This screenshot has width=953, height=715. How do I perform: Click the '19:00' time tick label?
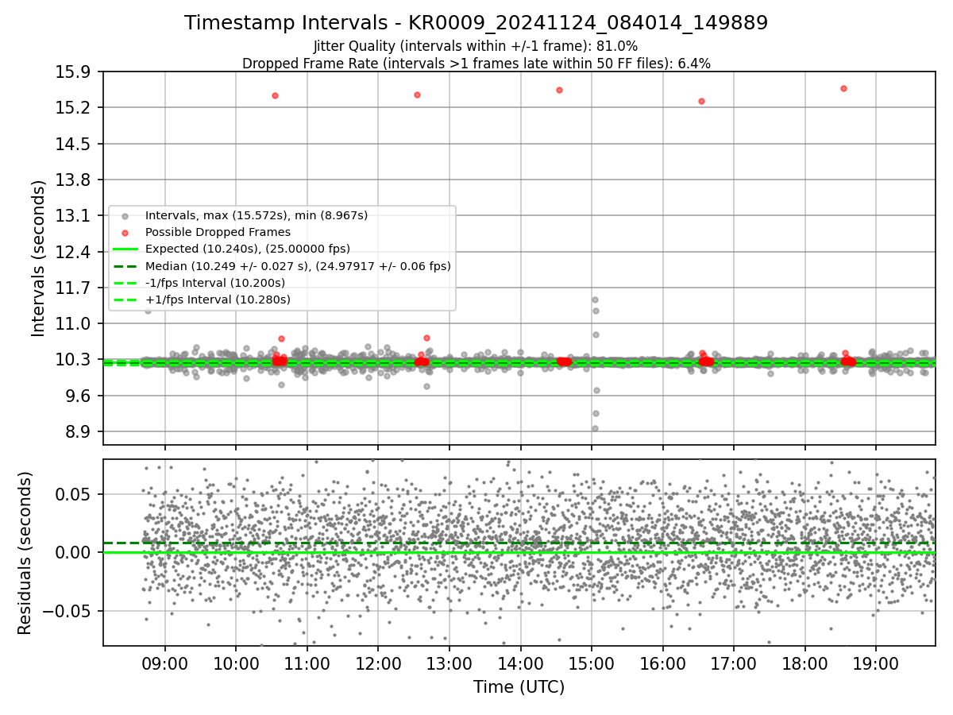[x=876, y=664]
